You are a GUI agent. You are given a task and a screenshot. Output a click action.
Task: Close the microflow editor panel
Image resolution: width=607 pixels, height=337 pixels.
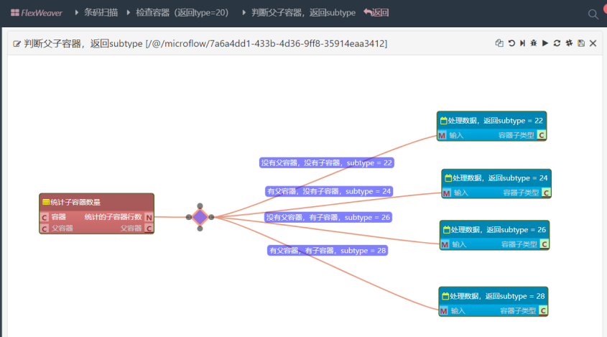tap(593, 44)
